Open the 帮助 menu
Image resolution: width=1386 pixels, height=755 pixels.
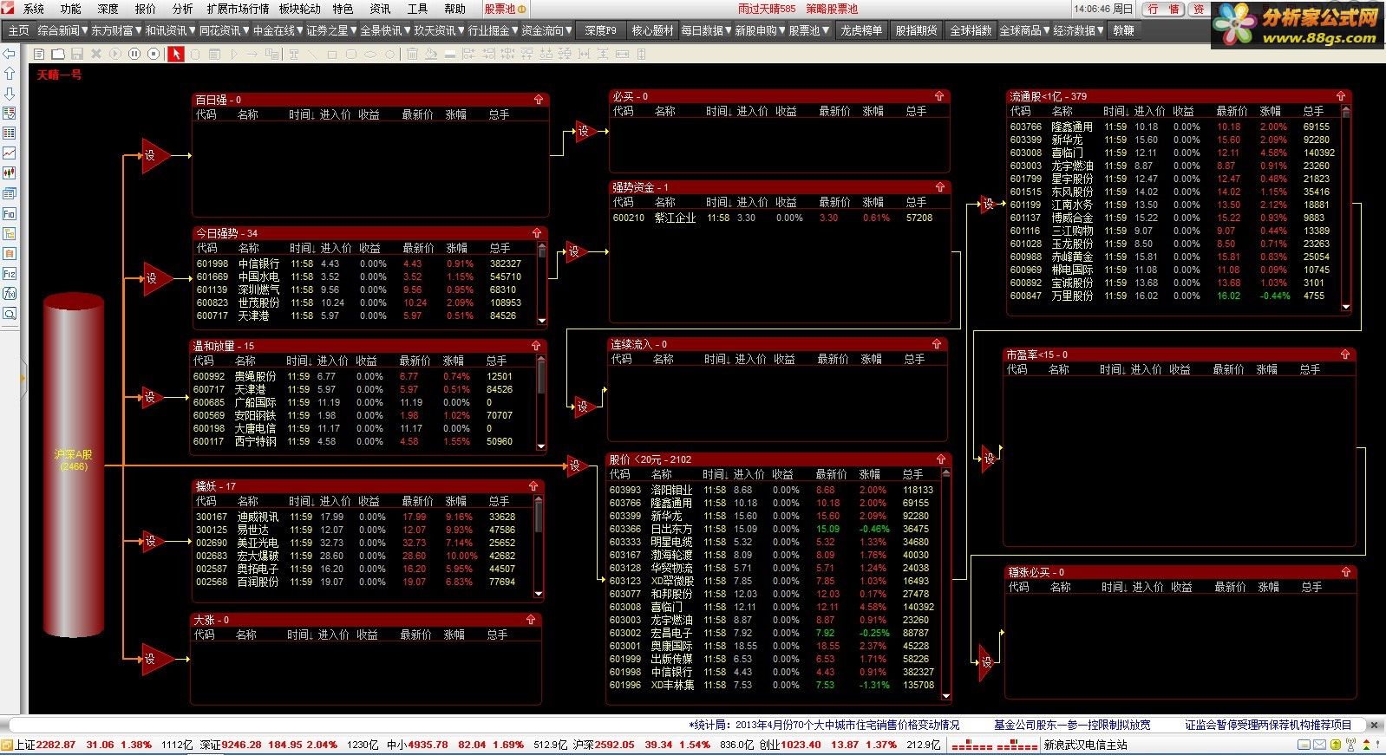click(x=454, y=9)
